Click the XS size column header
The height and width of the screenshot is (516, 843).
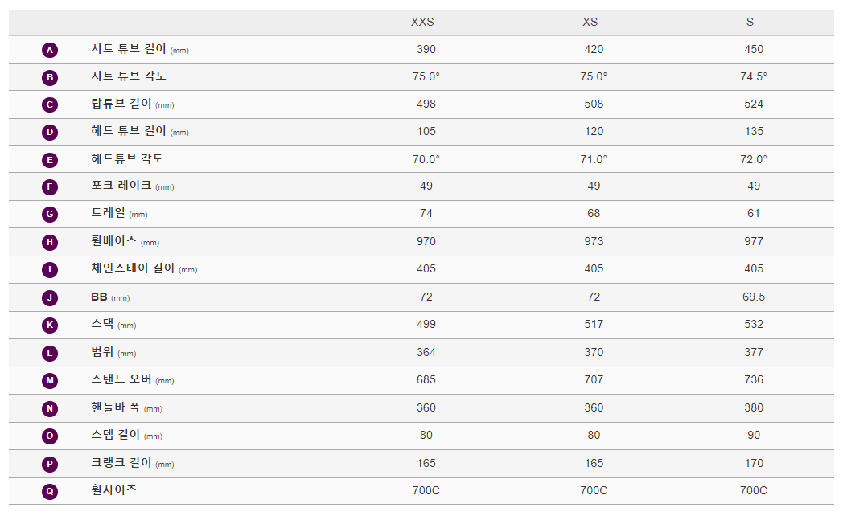[x=590, y=22]
